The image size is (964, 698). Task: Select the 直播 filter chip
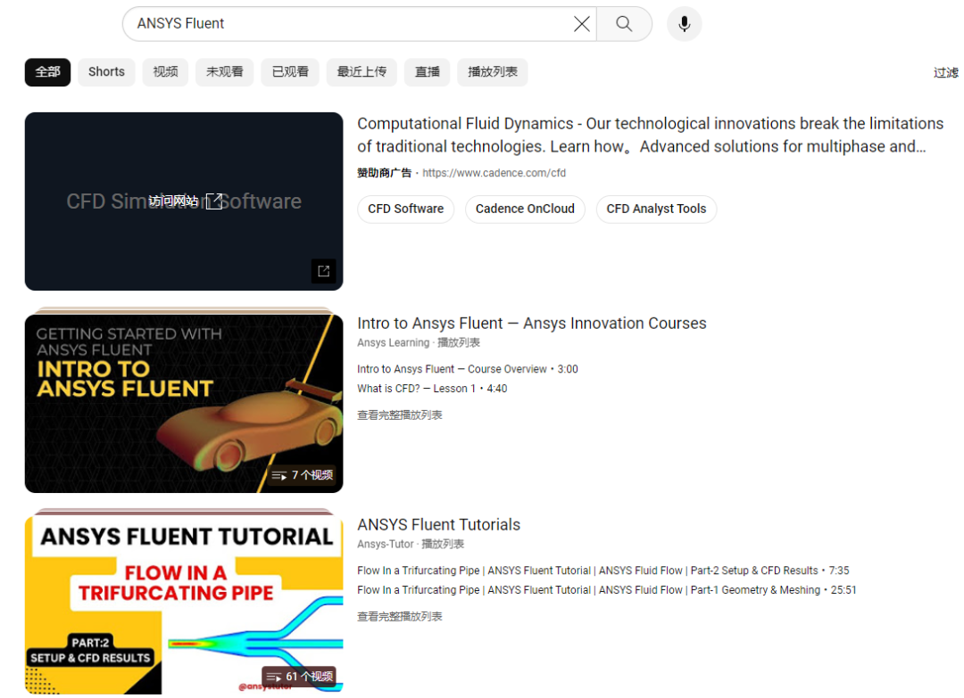[x=428, y=72]
